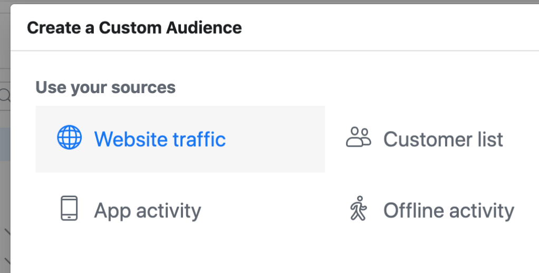Click the dimmed strip left of the dialog header

point(5,32)
